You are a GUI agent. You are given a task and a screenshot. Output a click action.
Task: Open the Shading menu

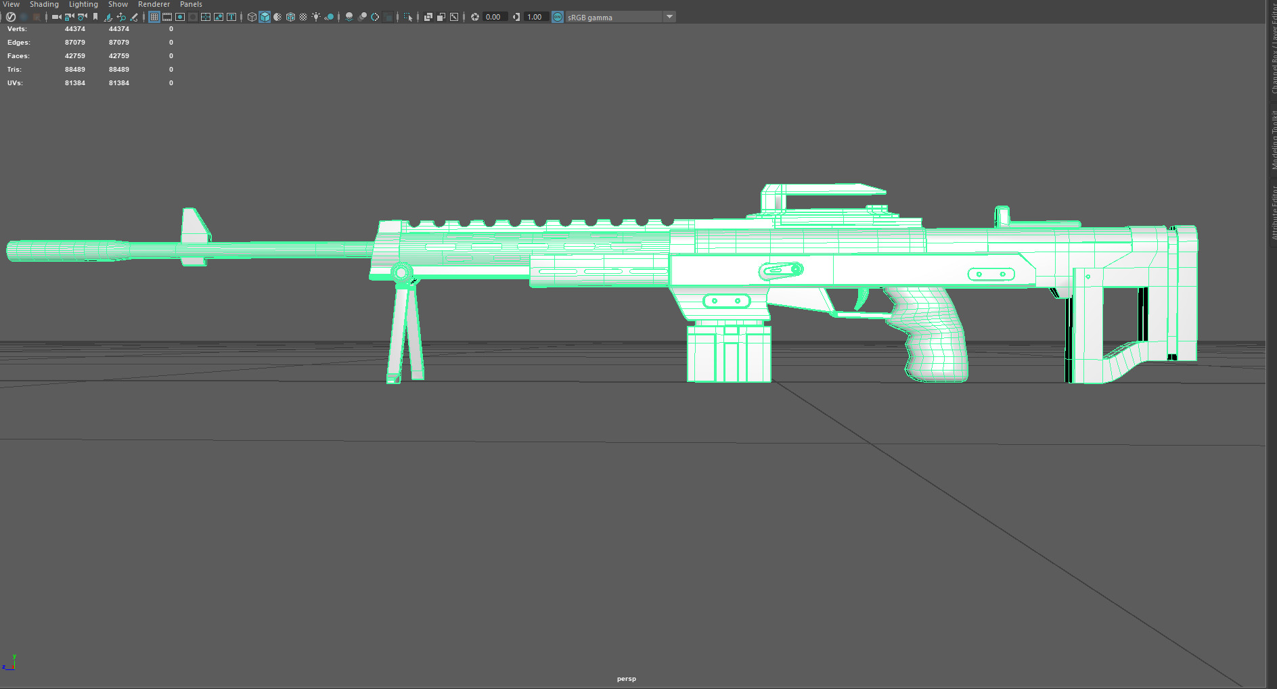[44, 4]
